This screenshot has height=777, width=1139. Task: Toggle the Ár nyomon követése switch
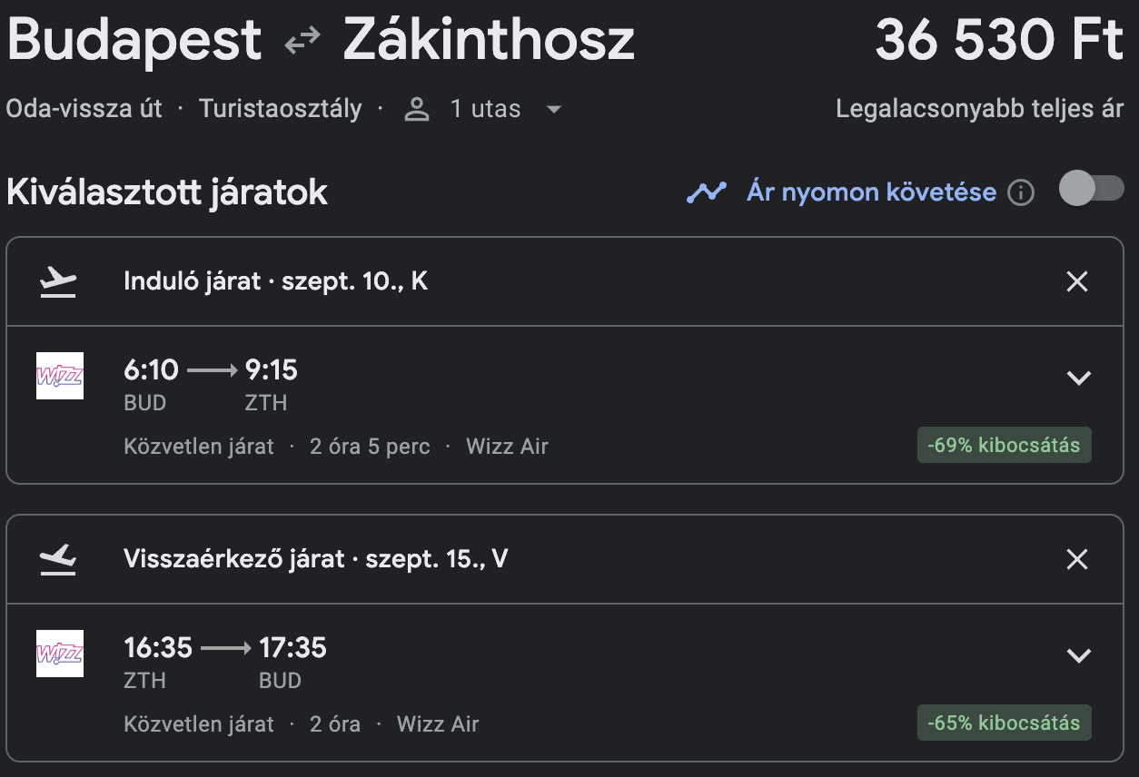coord(1092,190)
